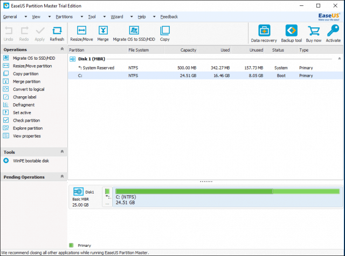This screenshot has width=345, height=256.
Task: Click the 157.73 MB unused cell
Action: click(x=254, y=68)
